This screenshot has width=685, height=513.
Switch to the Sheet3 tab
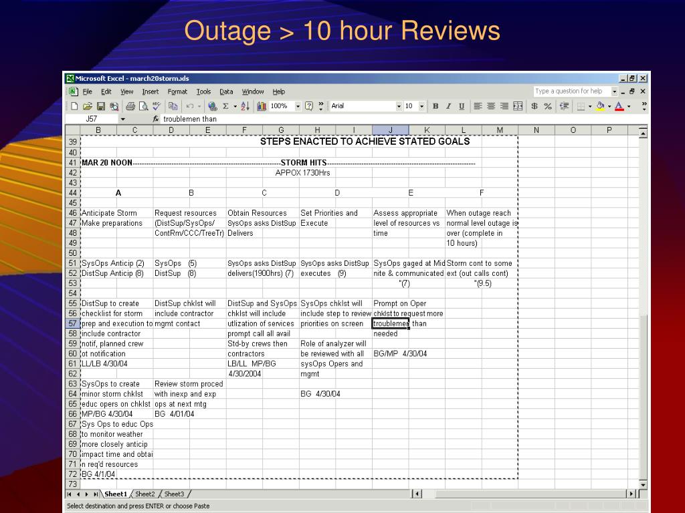175,494
